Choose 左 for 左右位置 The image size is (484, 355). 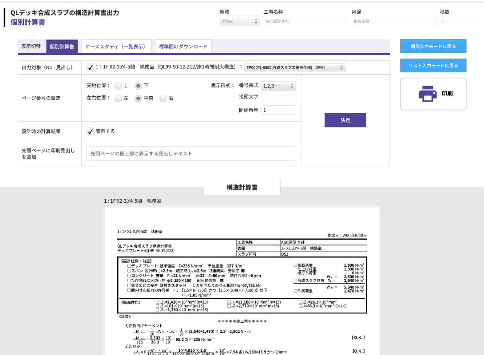118,99
